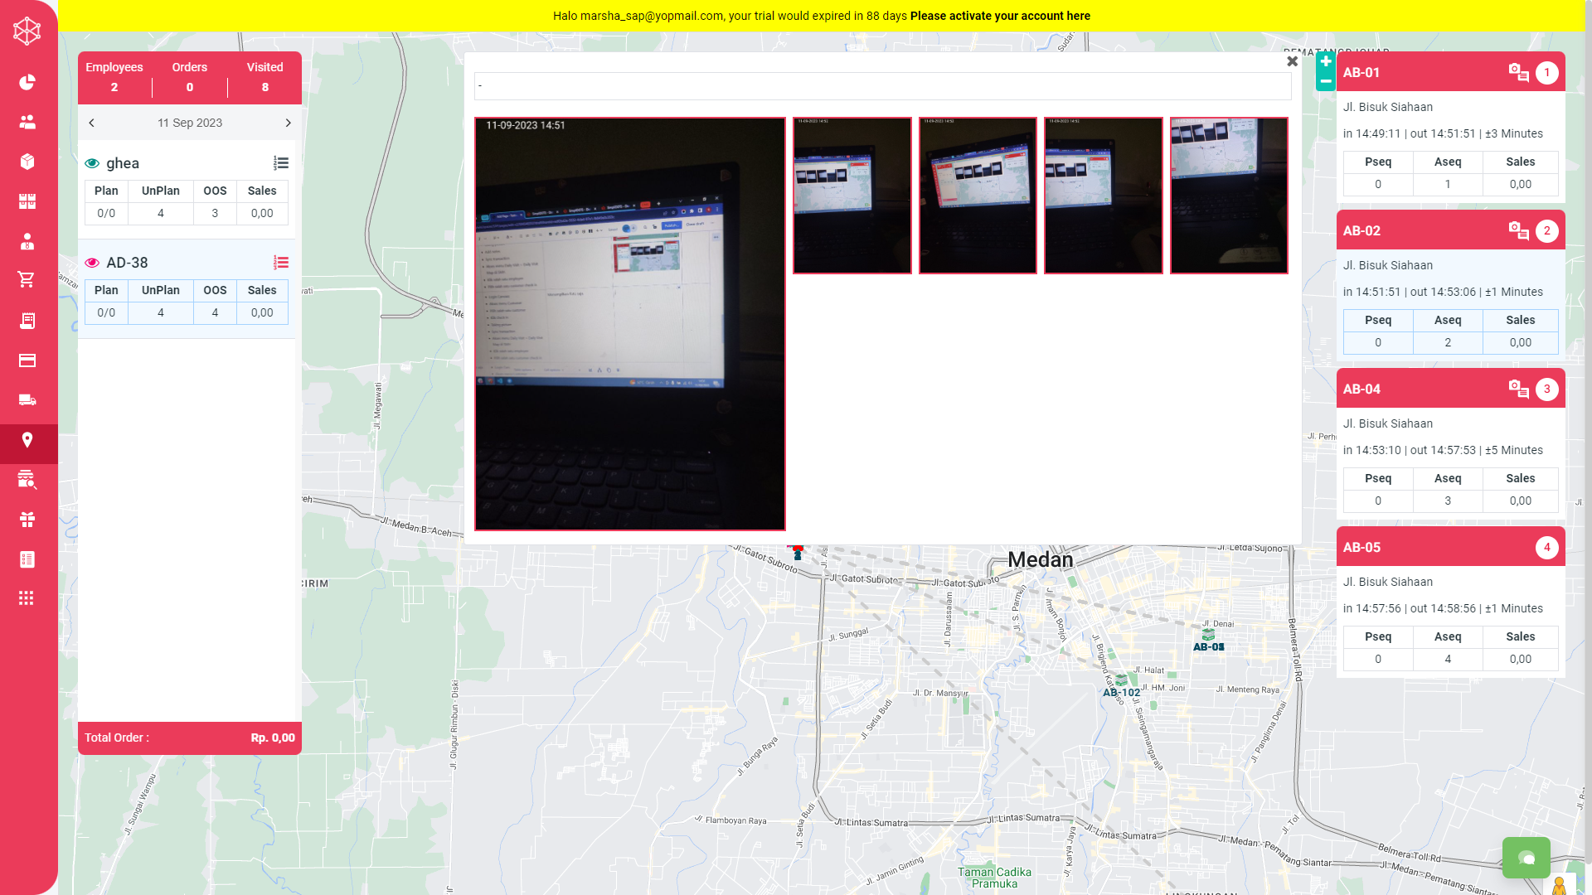Expand ghea visit list icon
Viewport: 1592px width, 895px height.
tap(281, 163)
